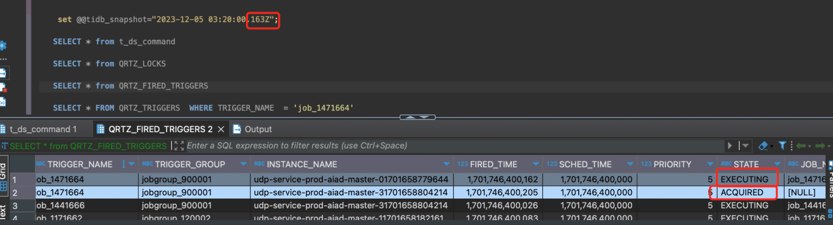Switch to Grid view mode

click(x=4, y=171)
